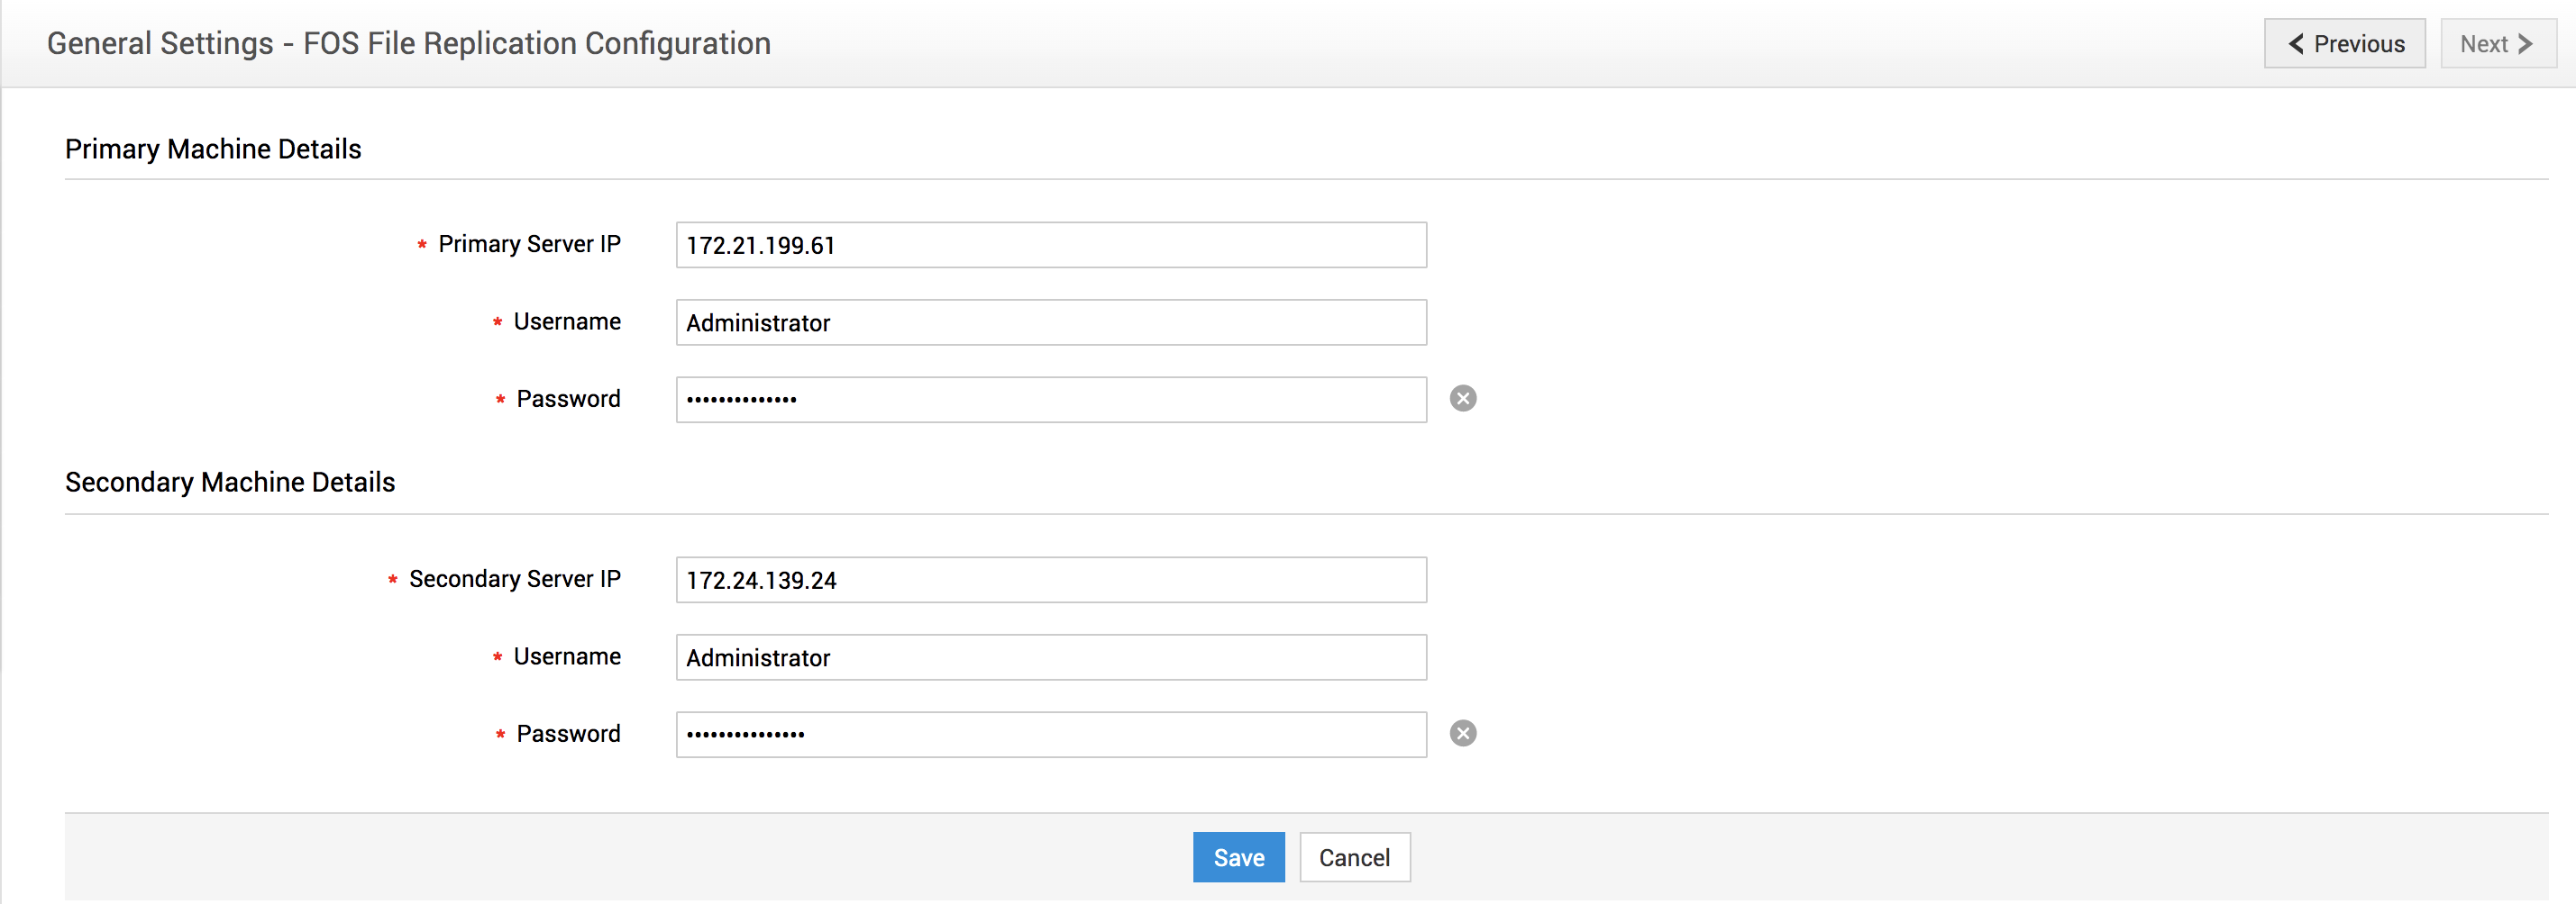
Task: Click the Username label under Primary Machine
Action: click(567, 321)
